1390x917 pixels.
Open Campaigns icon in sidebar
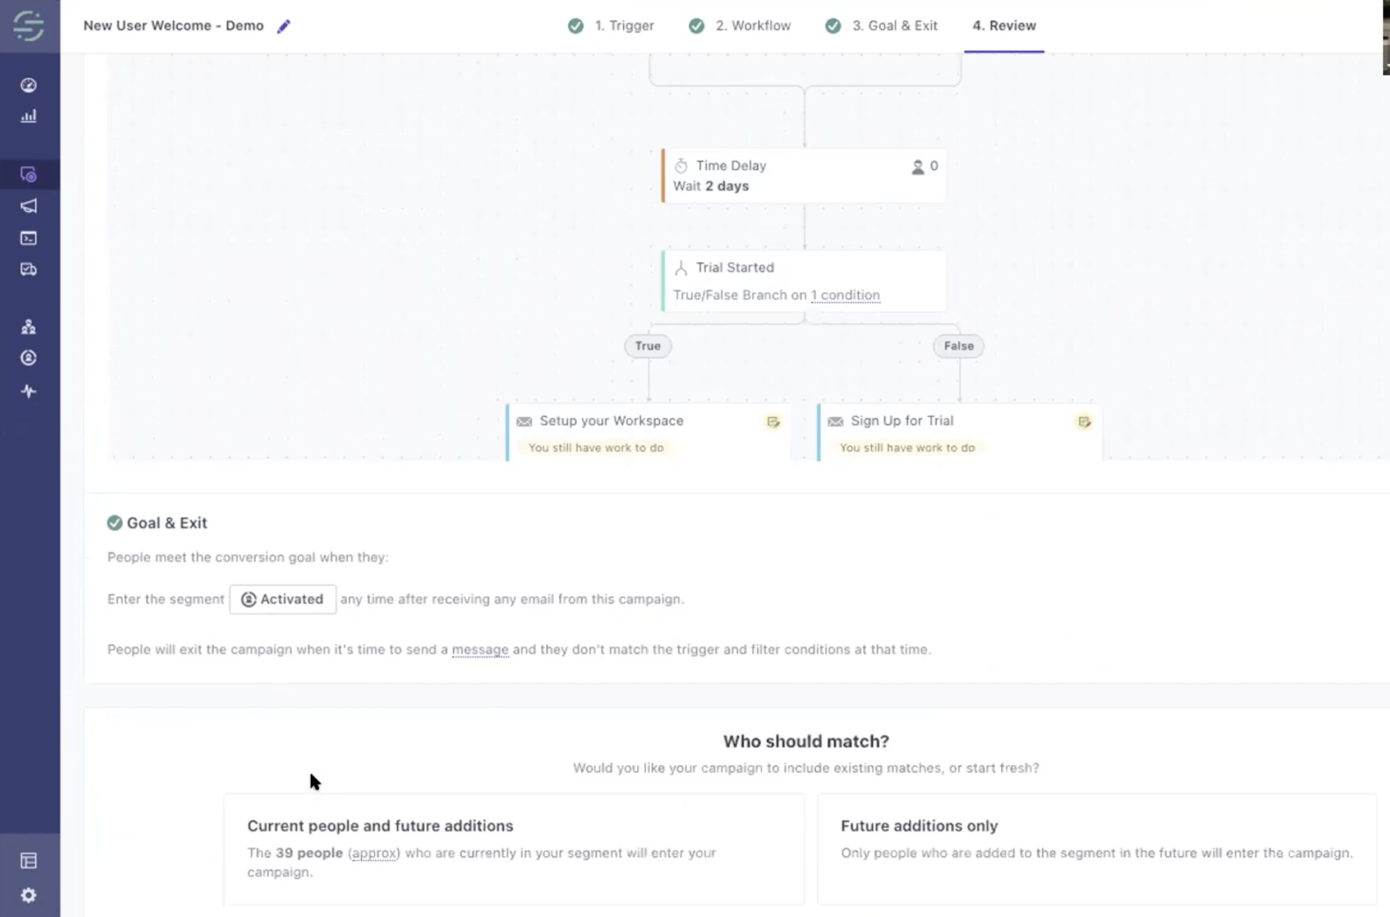point(29,174)
